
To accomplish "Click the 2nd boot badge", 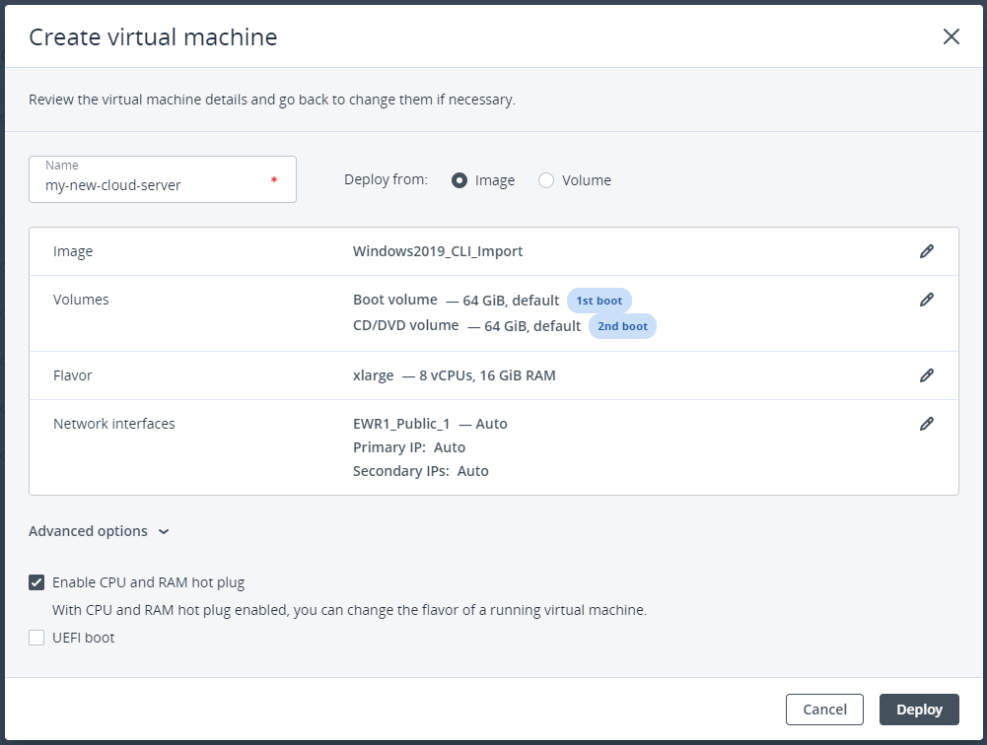I will click(x=622, y=326).
